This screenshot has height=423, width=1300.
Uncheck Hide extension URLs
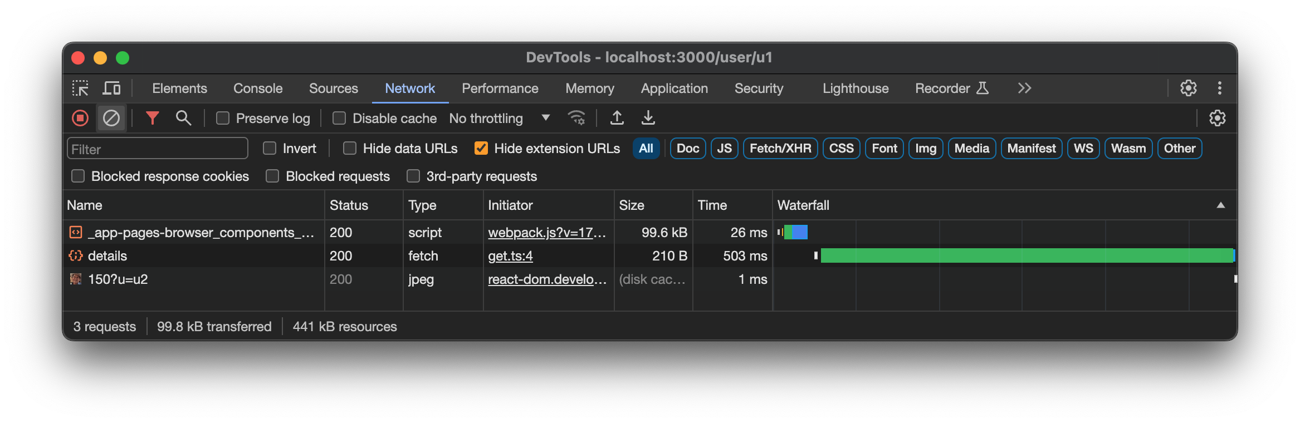pyautogui.click(x=481, y=149)
